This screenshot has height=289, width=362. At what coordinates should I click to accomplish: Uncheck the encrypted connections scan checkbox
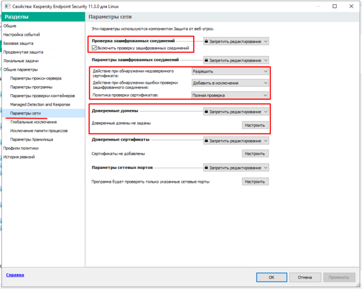click(94, 48)
